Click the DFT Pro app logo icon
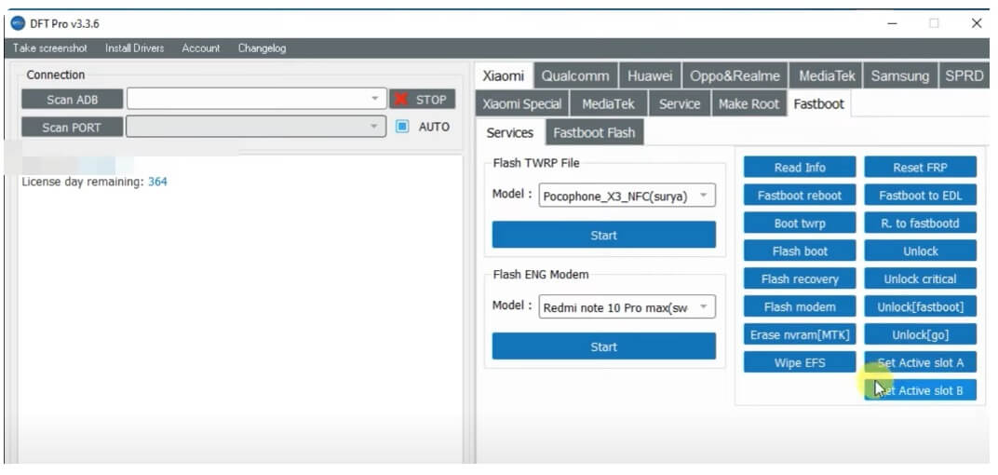The width and height of the screenshot is (998, 475). [x=18, y=23]
